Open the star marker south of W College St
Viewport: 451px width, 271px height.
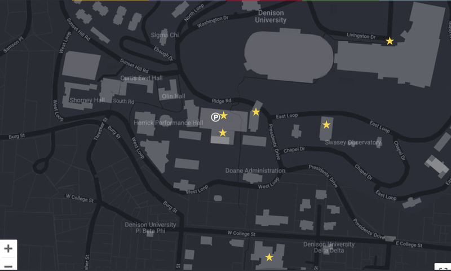pyautogui.click(x=269, y=257)
